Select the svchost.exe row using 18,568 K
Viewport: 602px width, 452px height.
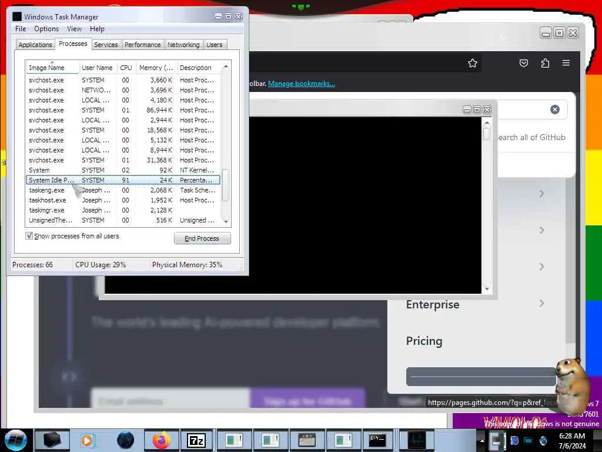tap(123, 130)
